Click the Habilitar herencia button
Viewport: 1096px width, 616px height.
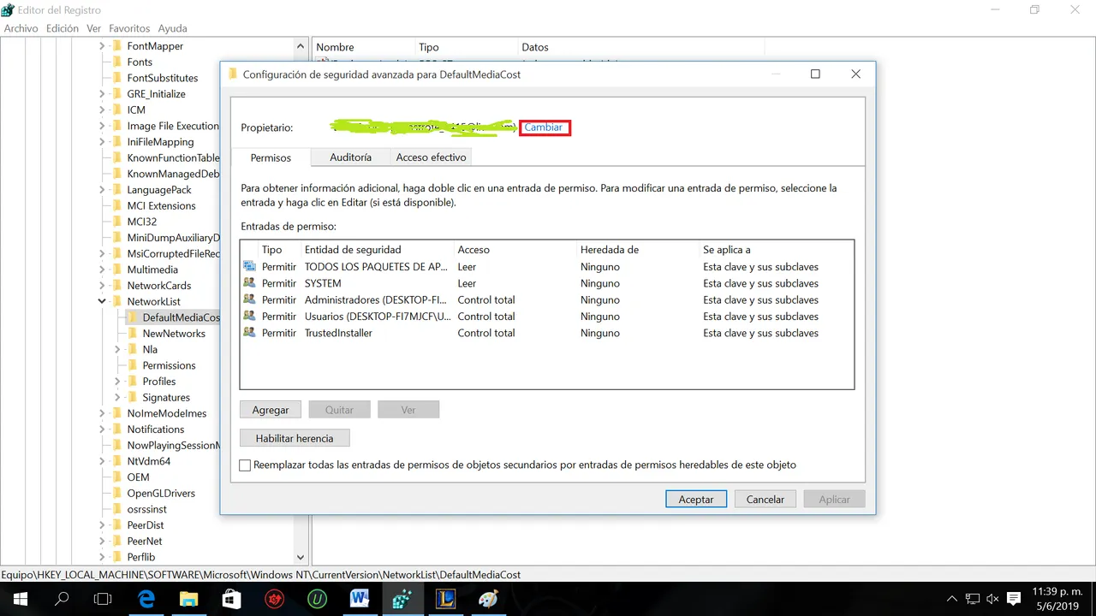tap(295, 438)
